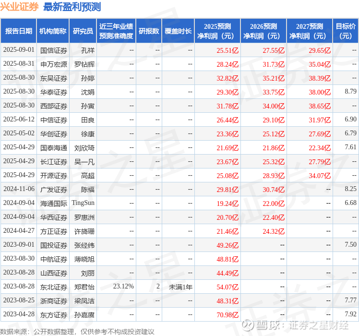The width and height of the screenshot is (359, 336).
Task: Click the 近三年业绩预测准确度 column header
Action: pyautogui.click(x=116, y=31)
